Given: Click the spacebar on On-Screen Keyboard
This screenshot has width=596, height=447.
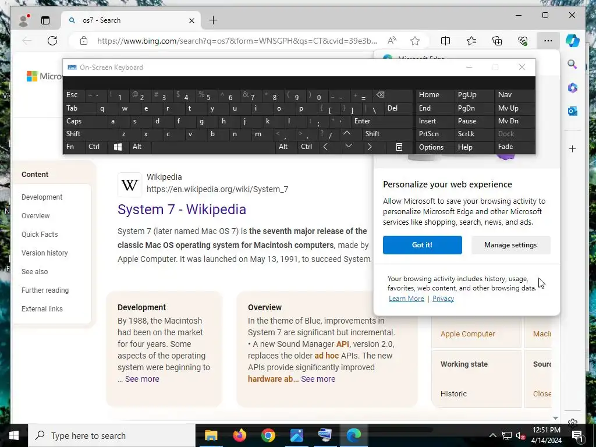Looking at the screenshot, I should coord(213,147).
